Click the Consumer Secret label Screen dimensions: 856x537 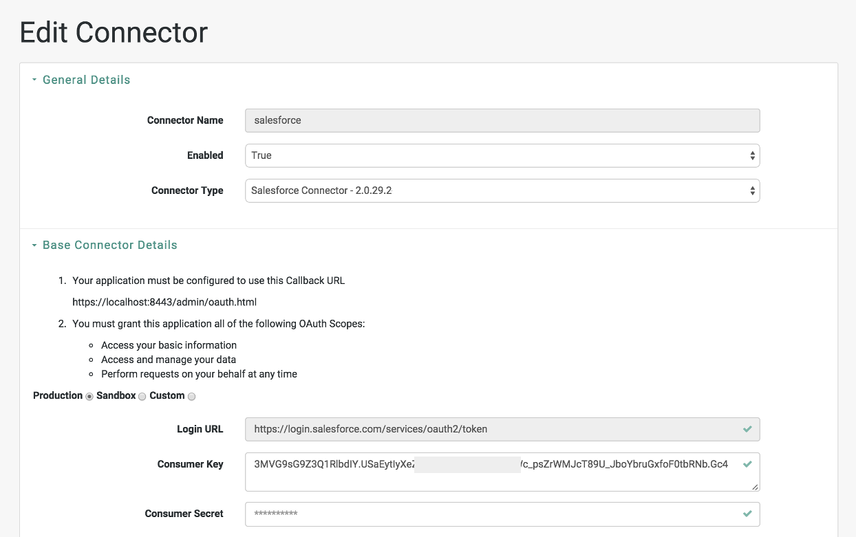pyautogui.click(x=184, y=514)
